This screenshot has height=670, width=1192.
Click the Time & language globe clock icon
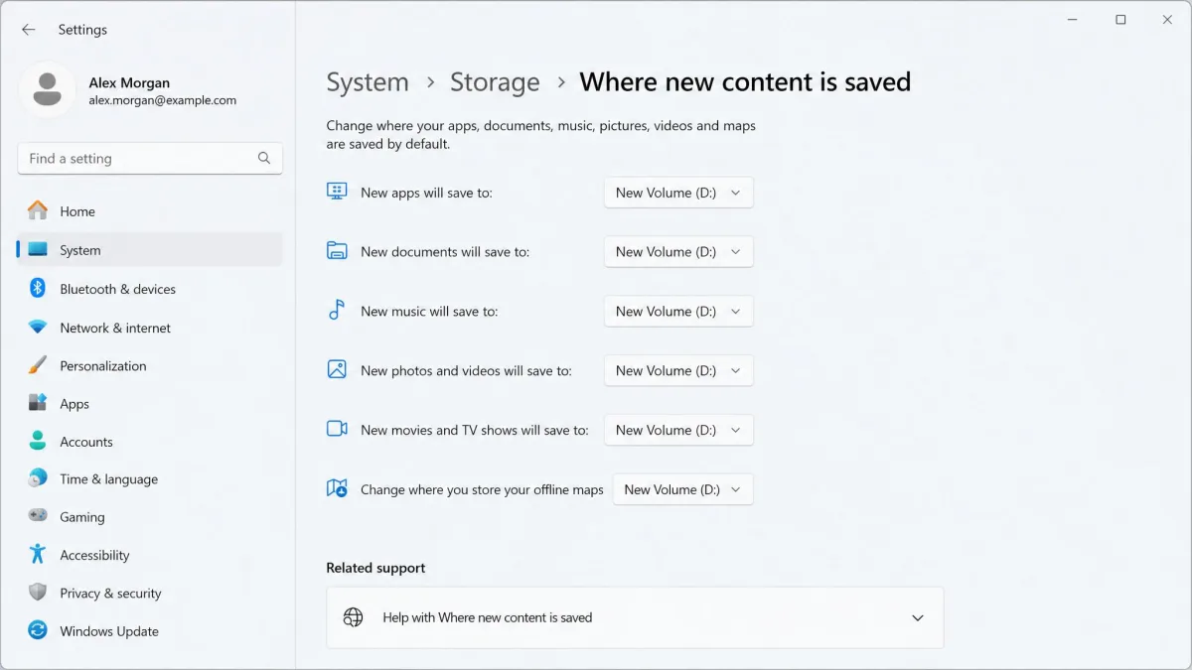tap(38, 478)
